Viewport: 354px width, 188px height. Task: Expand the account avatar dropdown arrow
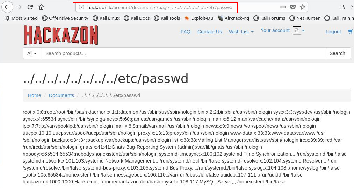303,31
